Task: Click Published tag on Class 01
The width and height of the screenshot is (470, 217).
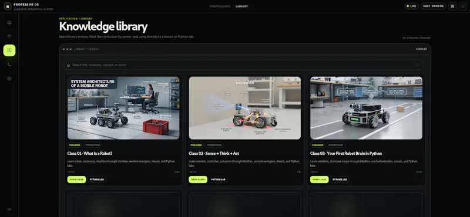Action: click(x=75, y=145)
